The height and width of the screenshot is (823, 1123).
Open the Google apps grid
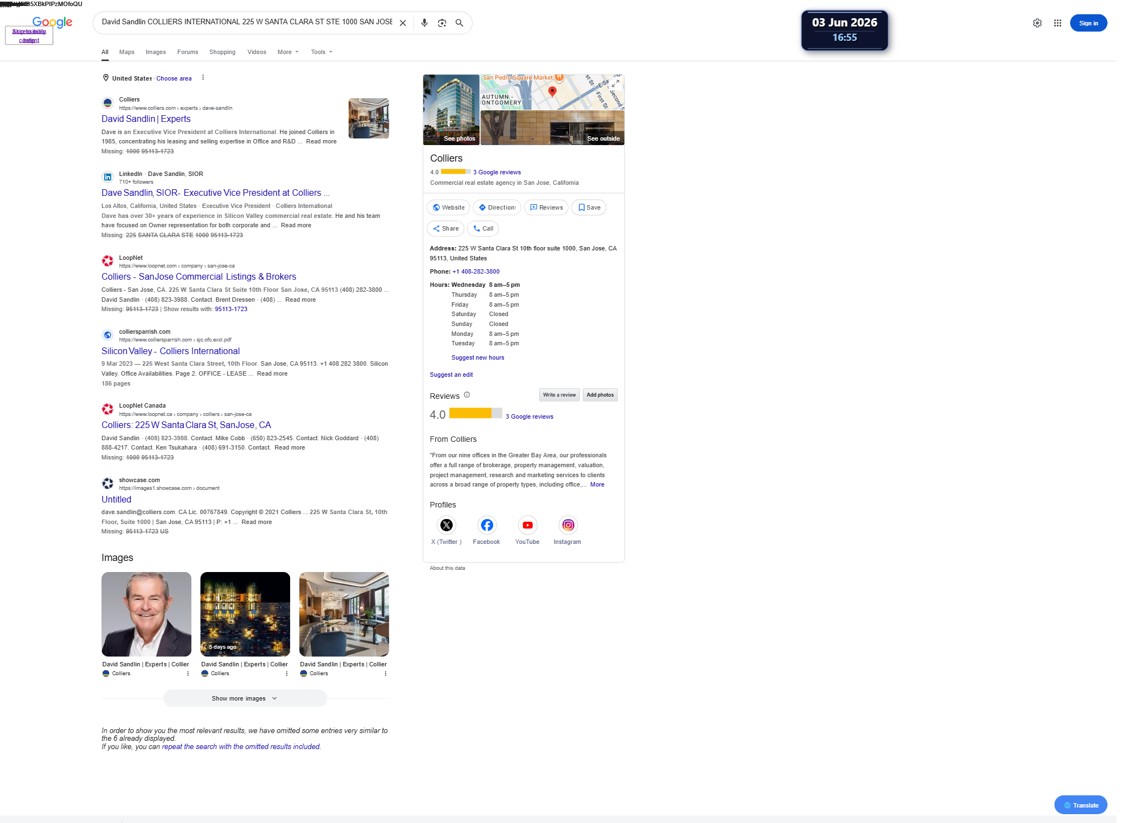(x=1057, y=23)
